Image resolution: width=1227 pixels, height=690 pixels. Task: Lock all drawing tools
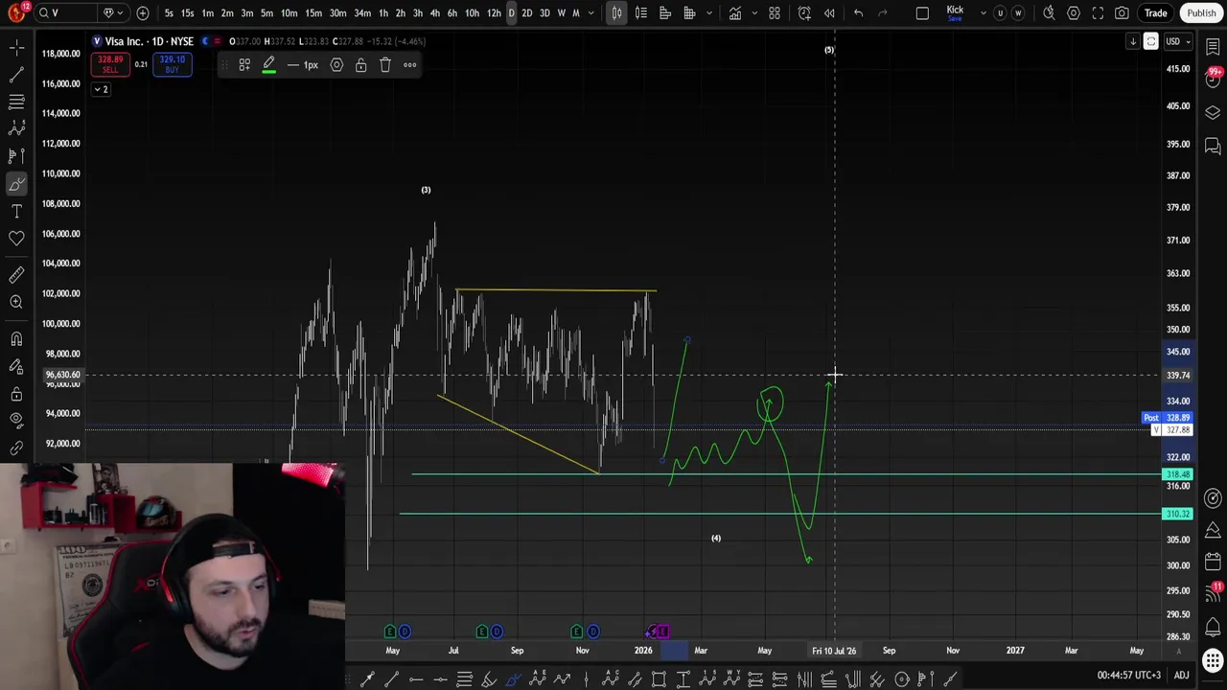16,393
